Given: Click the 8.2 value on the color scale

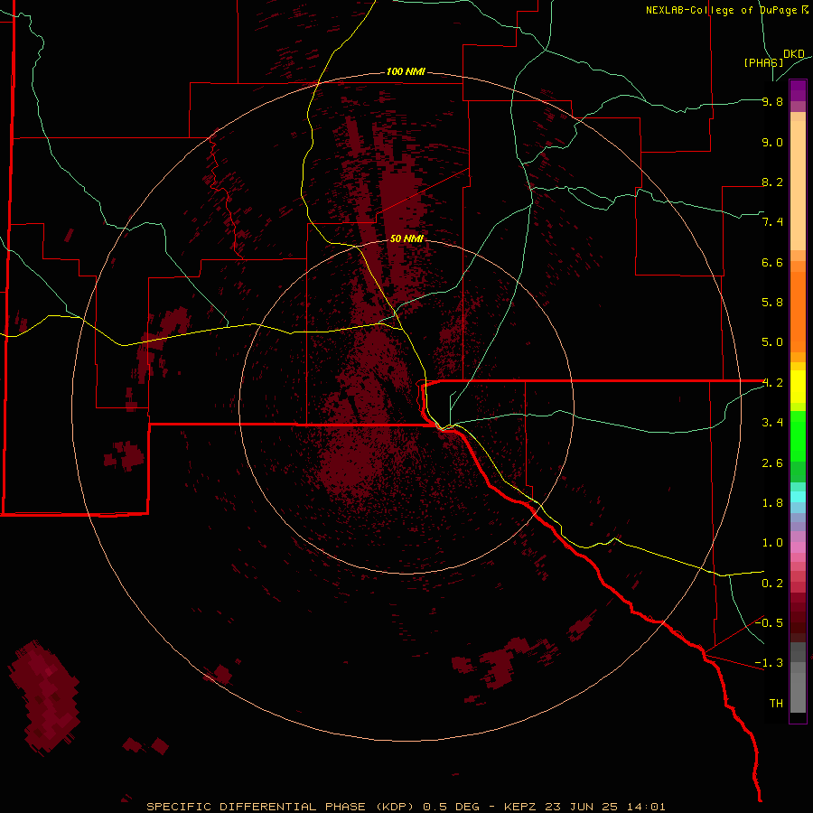Looking at the screenshot, I should (x=772, y=182).
